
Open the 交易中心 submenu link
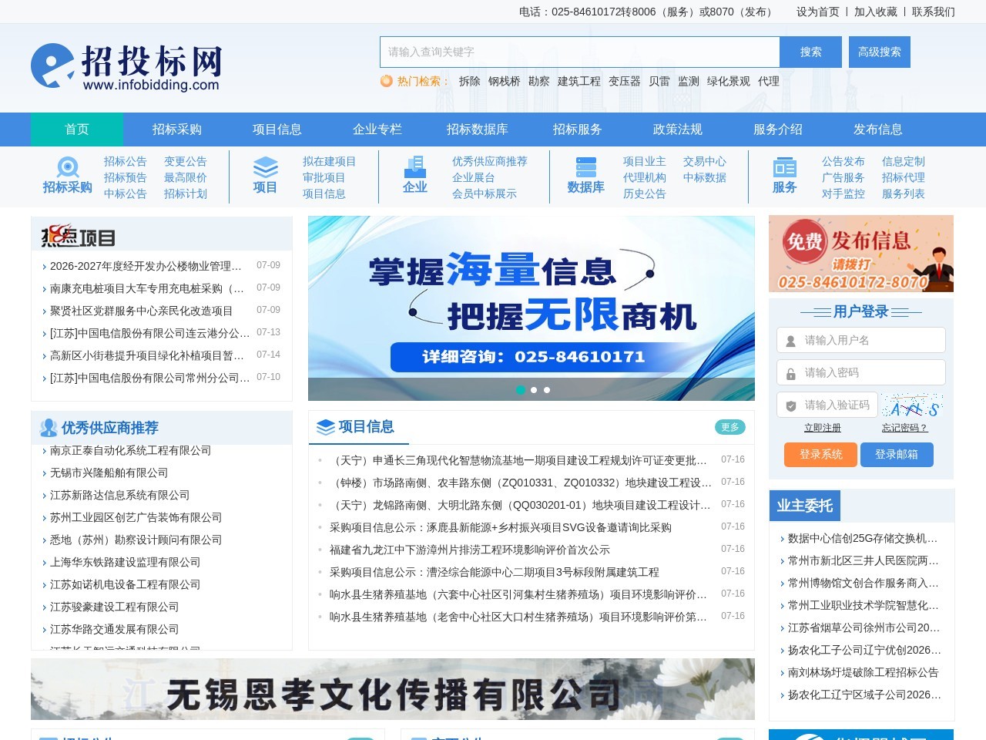coord(705,161)
